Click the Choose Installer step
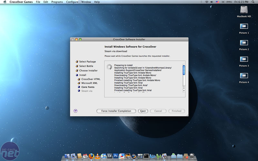 [86, 71]
